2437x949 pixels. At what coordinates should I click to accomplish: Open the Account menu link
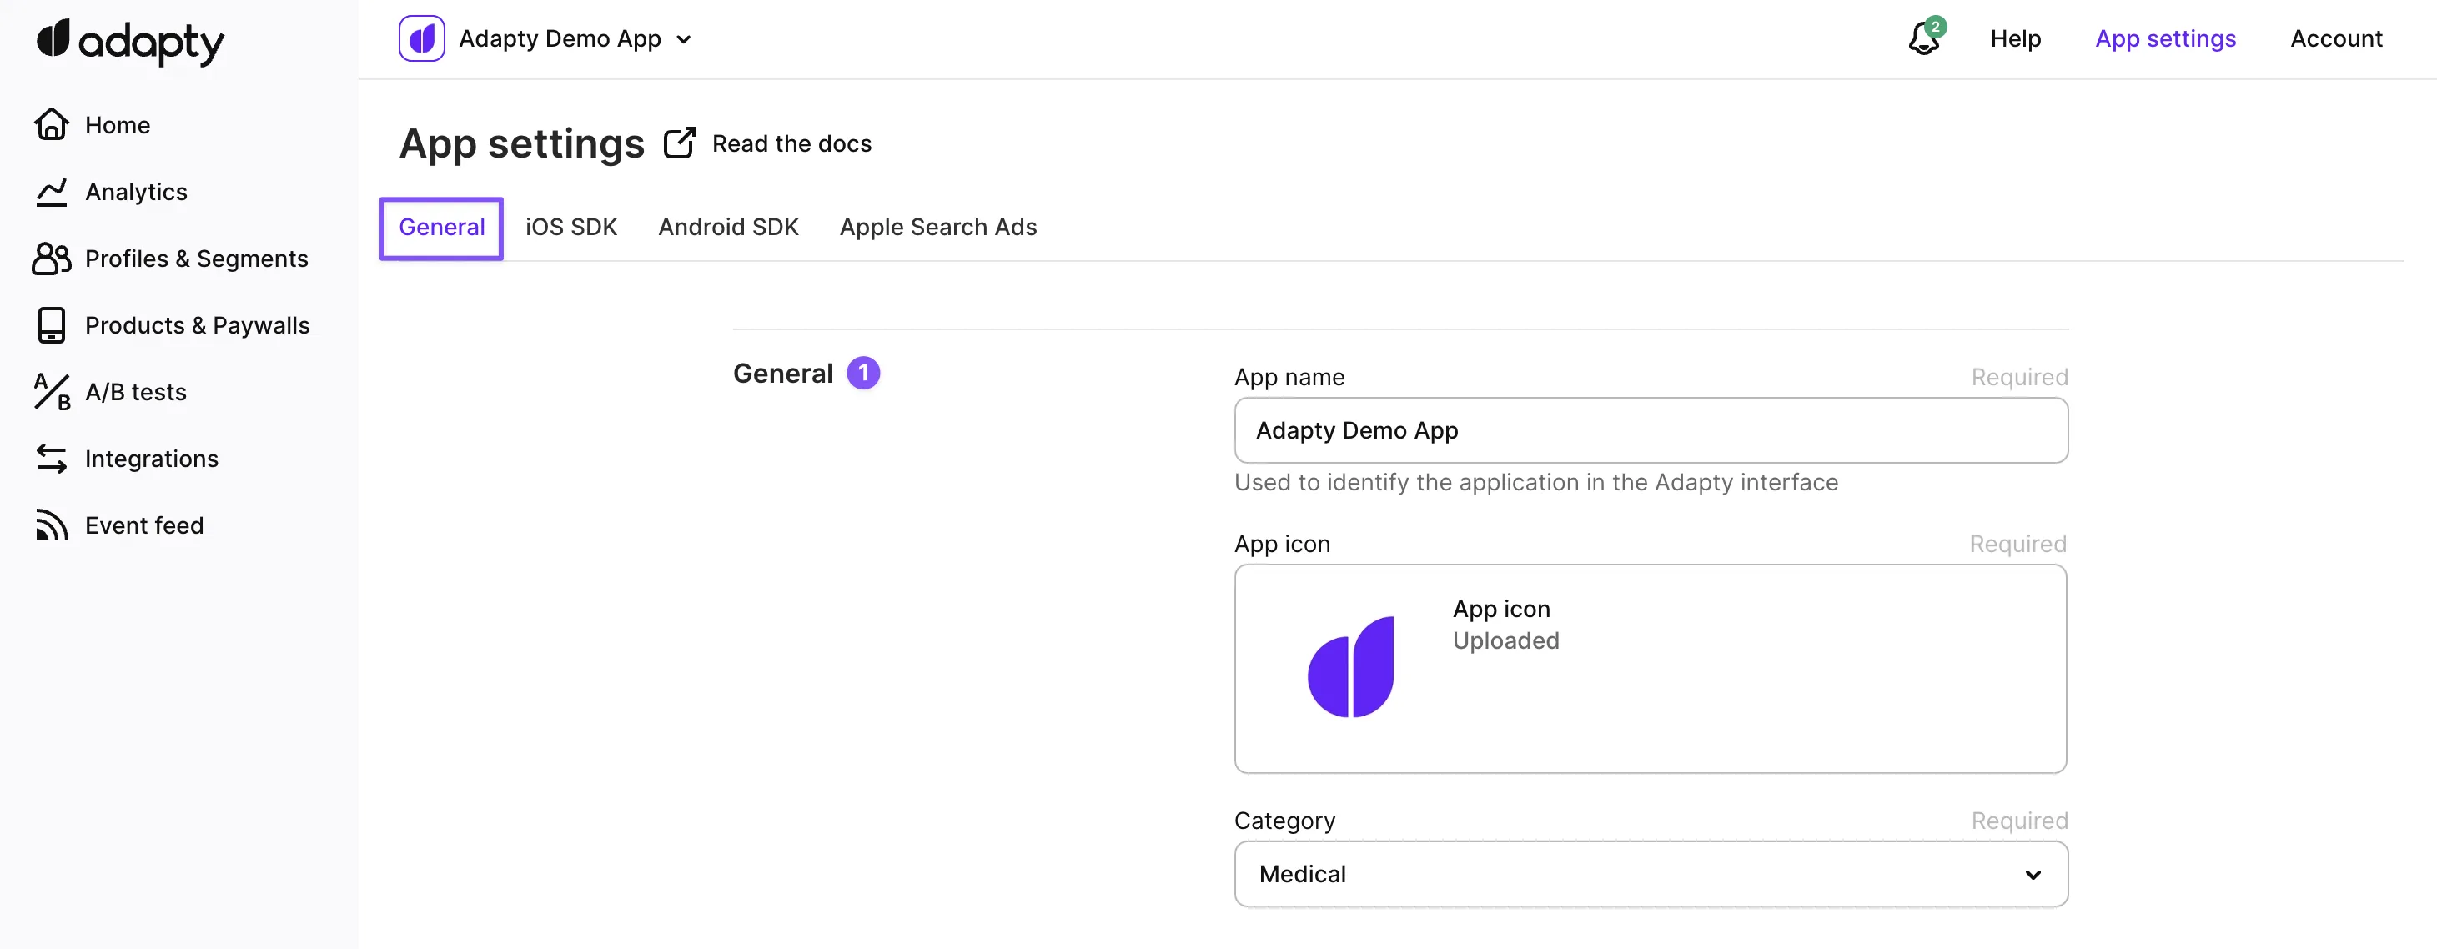tap(2336, 39)
